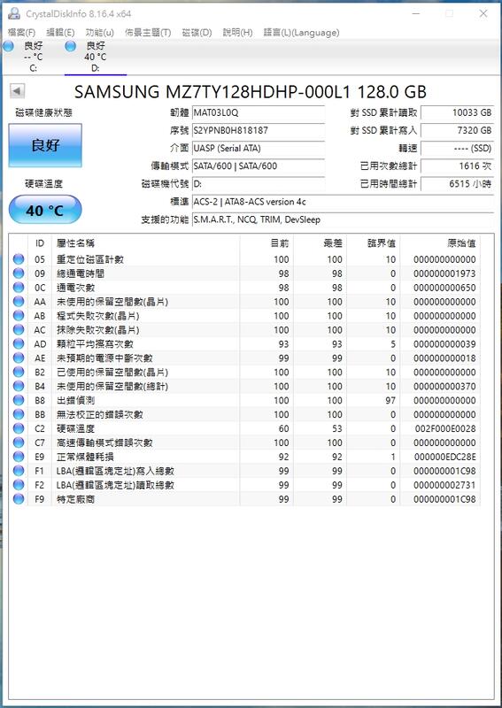
Task: Select the 未預期的電源中斷次數 row
Action: click(x=244, y=358)
